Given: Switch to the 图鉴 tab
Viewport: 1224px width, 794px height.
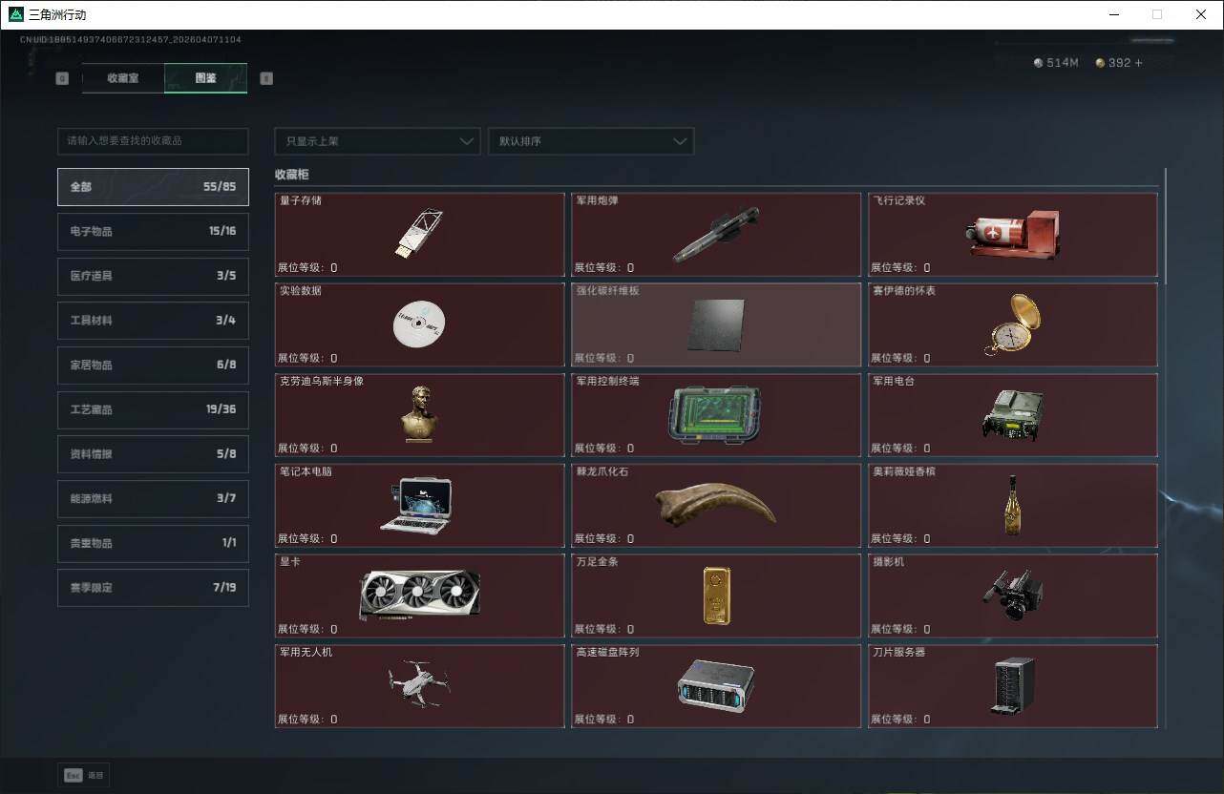Looking at the screenshot, I should (206, 78).
